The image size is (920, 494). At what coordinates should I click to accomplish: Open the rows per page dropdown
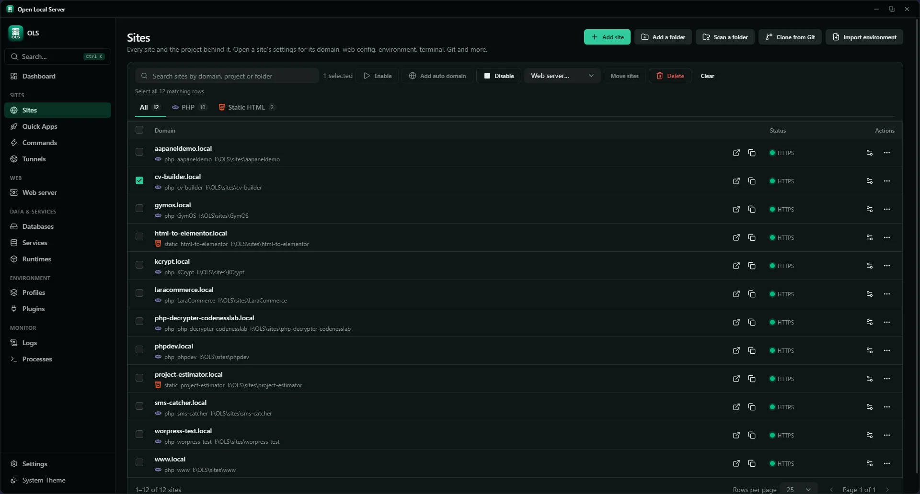tap(799, 489)
